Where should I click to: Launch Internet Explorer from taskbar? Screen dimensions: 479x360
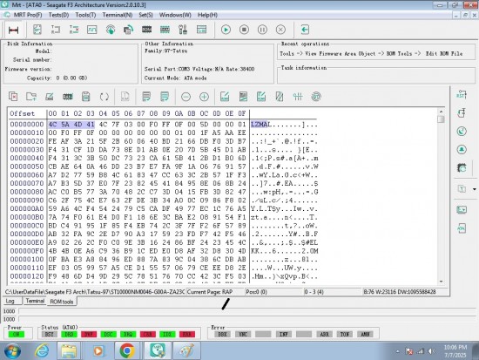pyautogui.click(x=42, y=350)
